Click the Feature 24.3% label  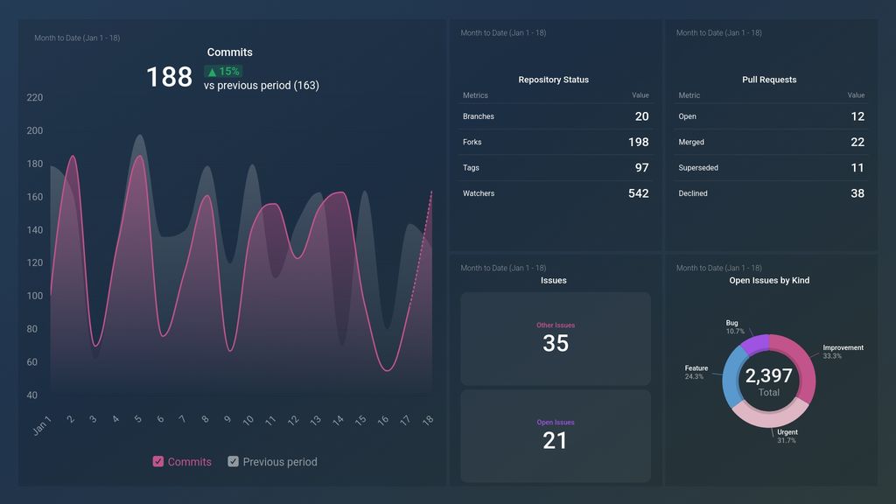pos(696,372)
